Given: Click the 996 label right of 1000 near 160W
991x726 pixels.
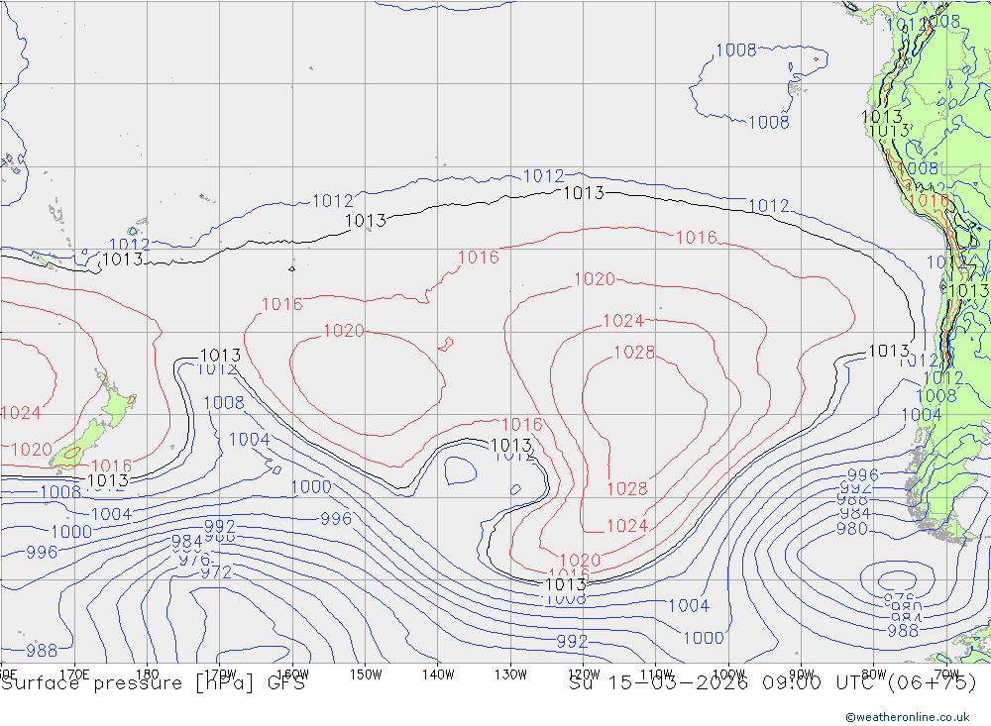Looking at the screenshot, I should tap(336, 519).
